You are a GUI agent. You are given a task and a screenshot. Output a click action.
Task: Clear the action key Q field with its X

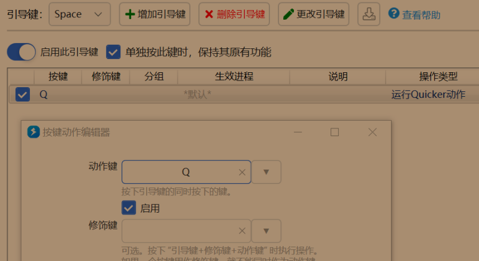point(242,173)
